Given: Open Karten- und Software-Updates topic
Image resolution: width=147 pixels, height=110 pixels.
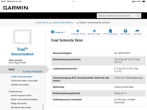Looking at the screenshot, I should pyautogui.click(x=24, y=99).
